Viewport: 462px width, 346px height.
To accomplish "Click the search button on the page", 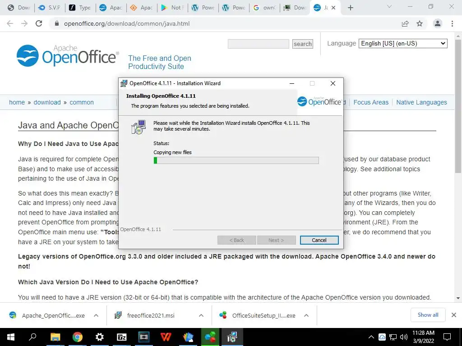I will pyautogui.click(x=303, y=44).
